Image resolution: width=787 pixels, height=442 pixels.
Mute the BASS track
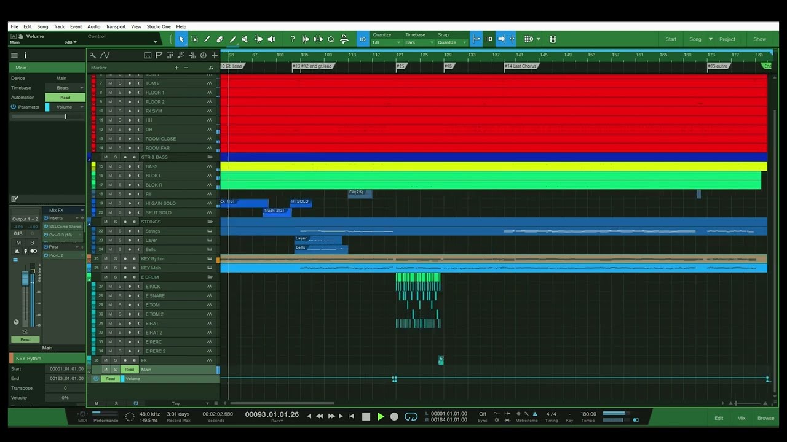(x=110, y=166)
